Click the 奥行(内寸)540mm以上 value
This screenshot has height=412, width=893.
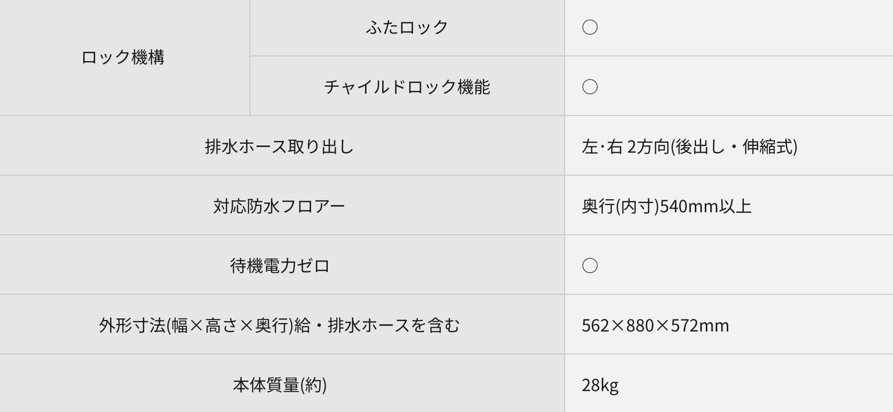(x=666, y=207)
